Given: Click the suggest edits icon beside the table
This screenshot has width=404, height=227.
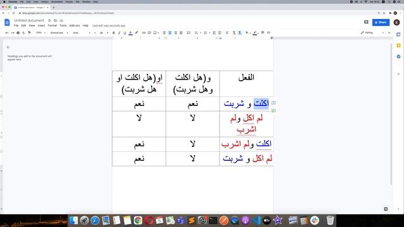Looking at the screenshot, I should [273, 110].
